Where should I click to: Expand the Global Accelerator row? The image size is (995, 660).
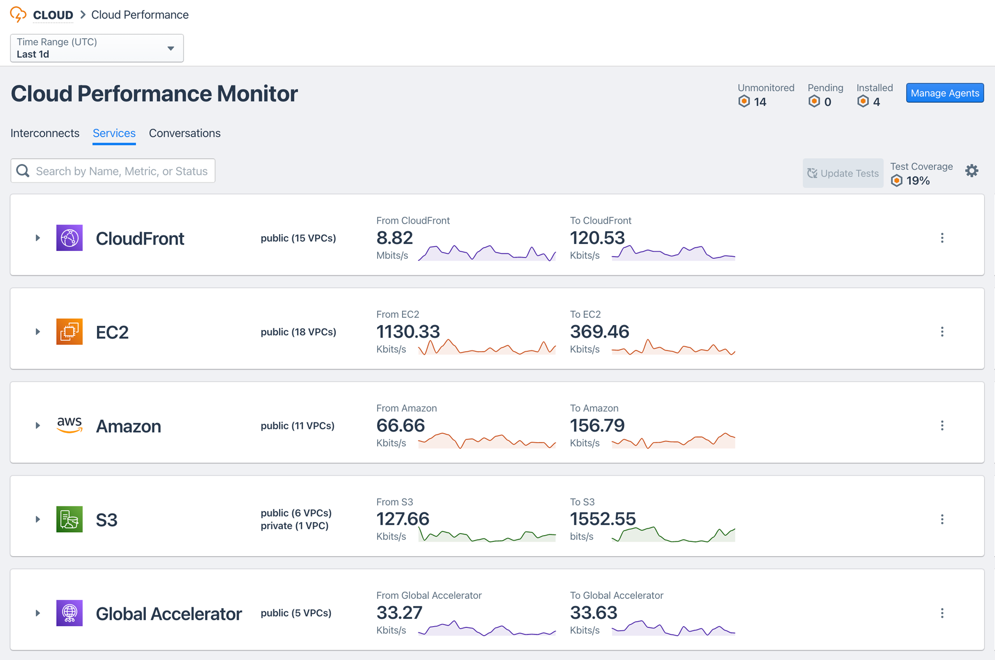[x=38, y=613]
